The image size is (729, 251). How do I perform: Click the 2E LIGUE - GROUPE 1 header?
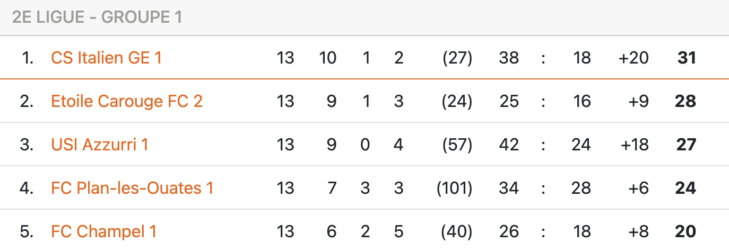coord(97,17)
